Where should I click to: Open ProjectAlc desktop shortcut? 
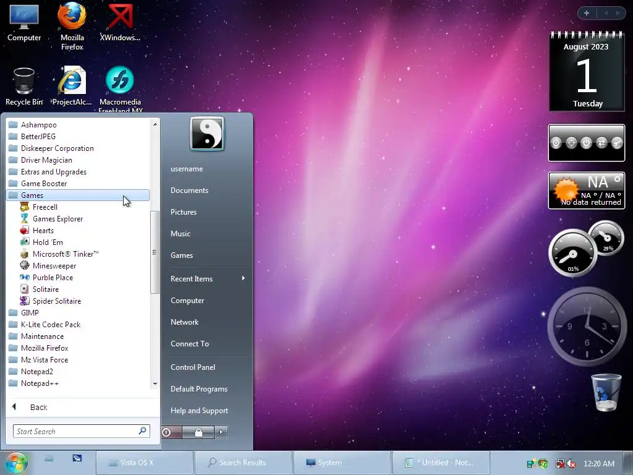72,87
